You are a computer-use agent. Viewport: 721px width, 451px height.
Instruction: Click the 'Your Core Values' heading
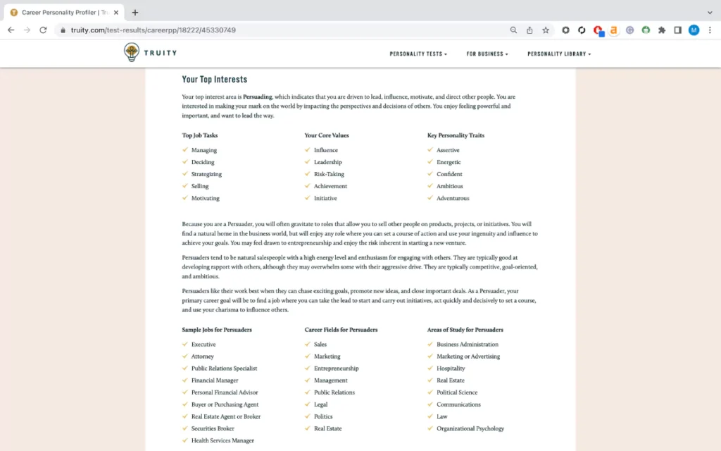click(x=327, y=135)
